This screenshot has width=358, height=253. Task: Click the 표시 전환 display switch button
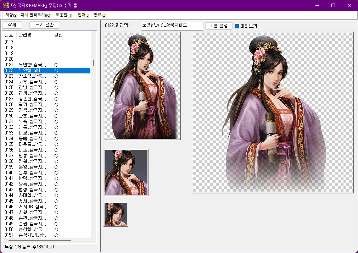coord(45,25)
